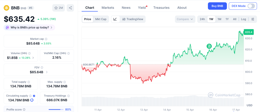This screenshot has width=260, height=112.
Task: Open the Treasuries tab
Action: pos(161,8)
